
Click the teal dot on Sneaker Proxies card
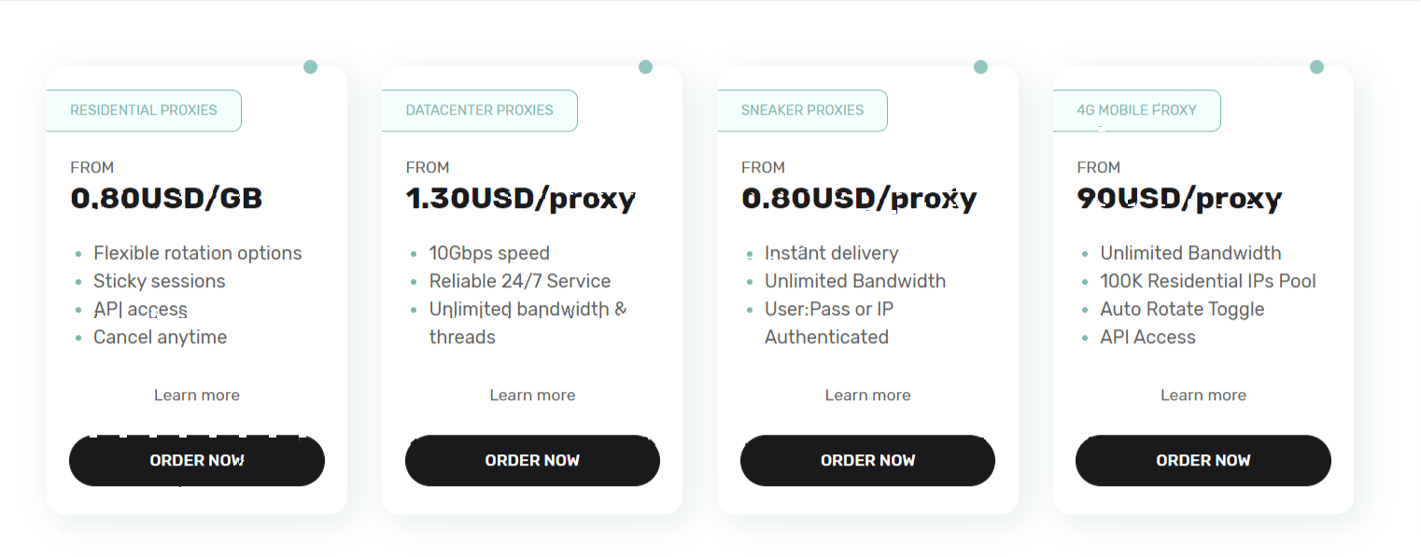980,67
